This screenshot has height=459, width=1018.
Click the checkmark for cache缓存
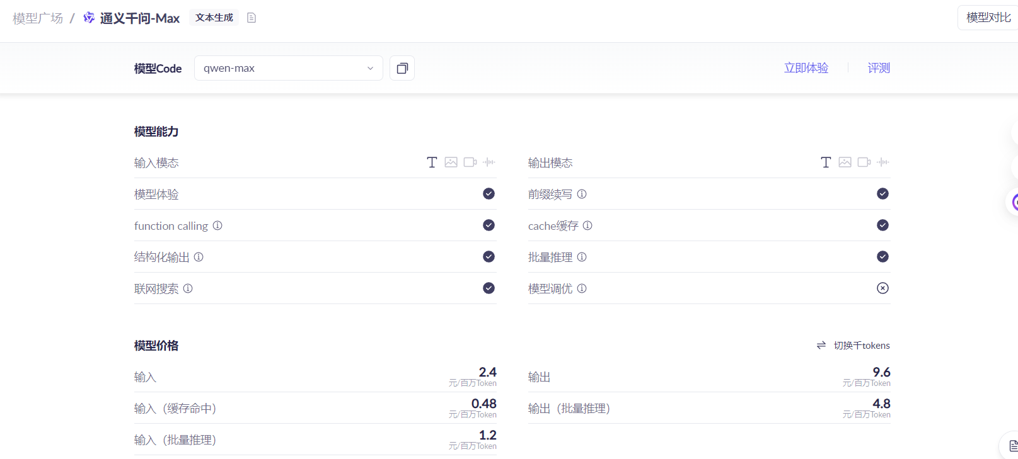coord(882,225)
